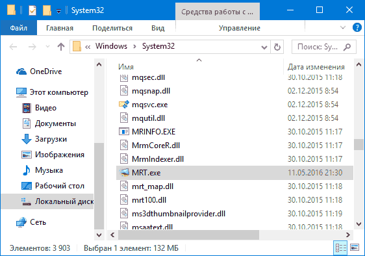Select the mqsvc.exe file
The width and height of the screenshot is (365, 256).
149,105
